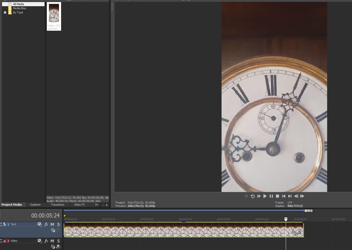352x250 pixels.
Task: Step to the previous frame
Action: point(296,196)
